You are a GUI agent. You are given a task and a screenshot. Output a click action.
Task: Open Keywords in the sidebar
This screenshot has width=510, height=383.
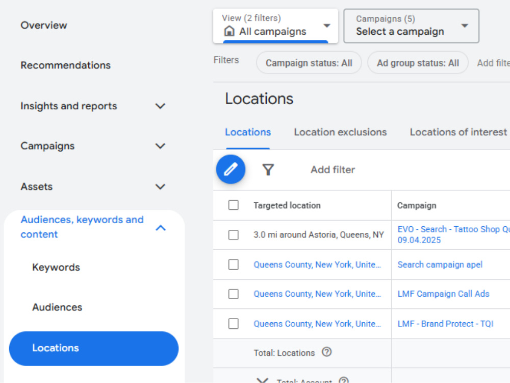tap(56, 268)
